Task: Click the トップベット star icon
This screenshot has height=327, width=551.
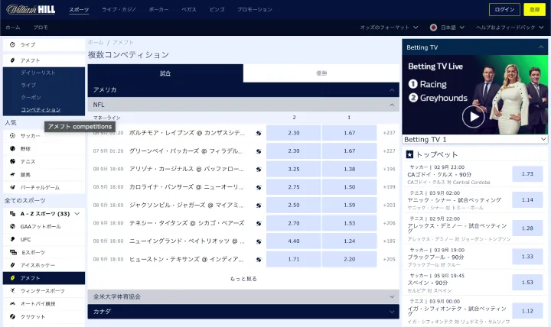Action: pyautogui.click(x=409, y=154)
